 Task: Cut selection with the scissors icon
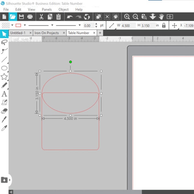click(41, 17)
